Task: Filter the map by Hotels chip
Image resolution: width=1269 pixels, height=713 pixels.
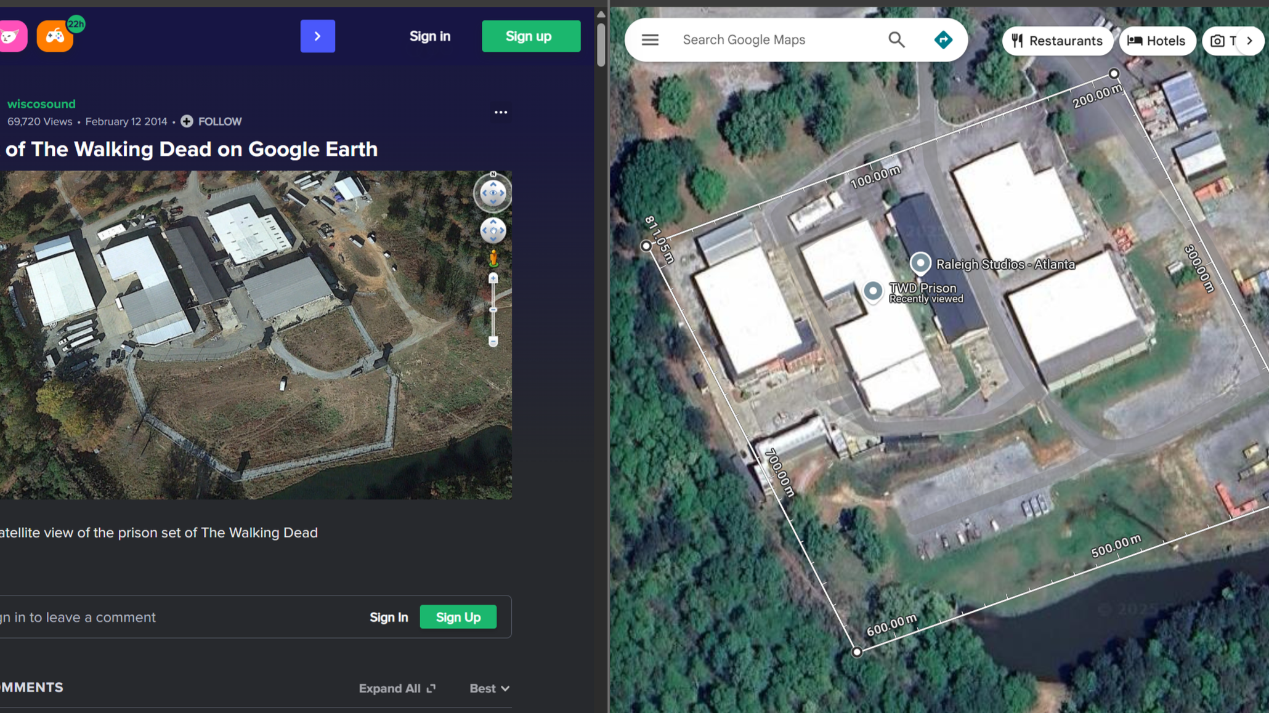Action: (x=1156, y=41)
